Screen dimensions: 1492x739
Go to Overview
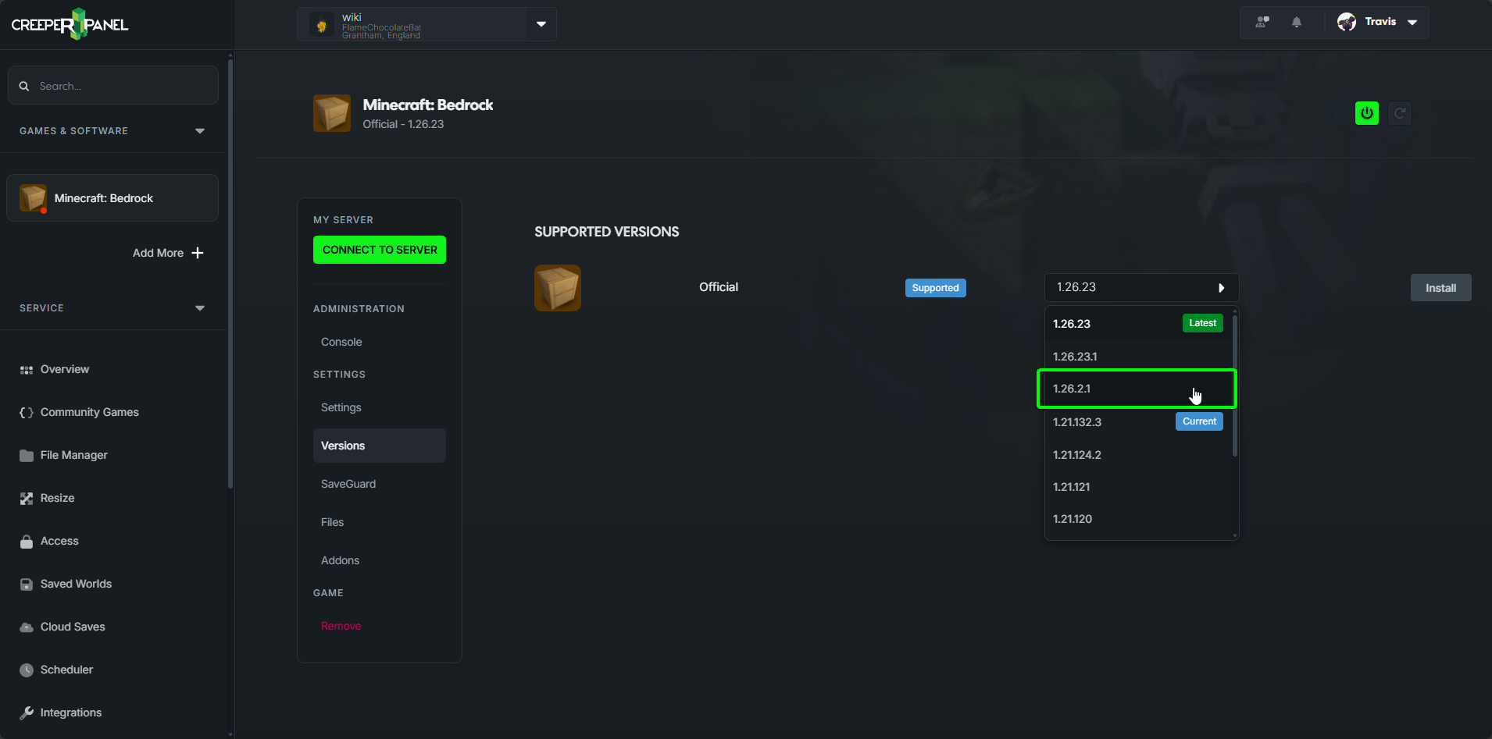pos(65,369)
